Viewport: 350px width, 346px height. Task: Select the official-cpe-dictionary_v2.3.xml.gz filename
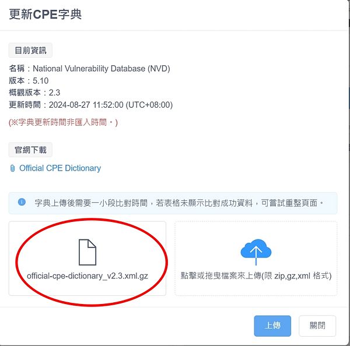[x=87, y=276]
